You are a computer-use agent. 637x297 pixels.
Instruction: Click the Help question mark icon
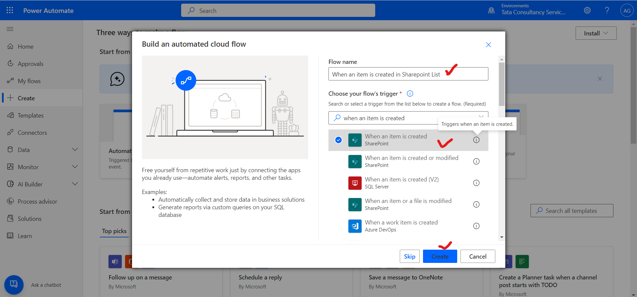(x=607, y=10)
